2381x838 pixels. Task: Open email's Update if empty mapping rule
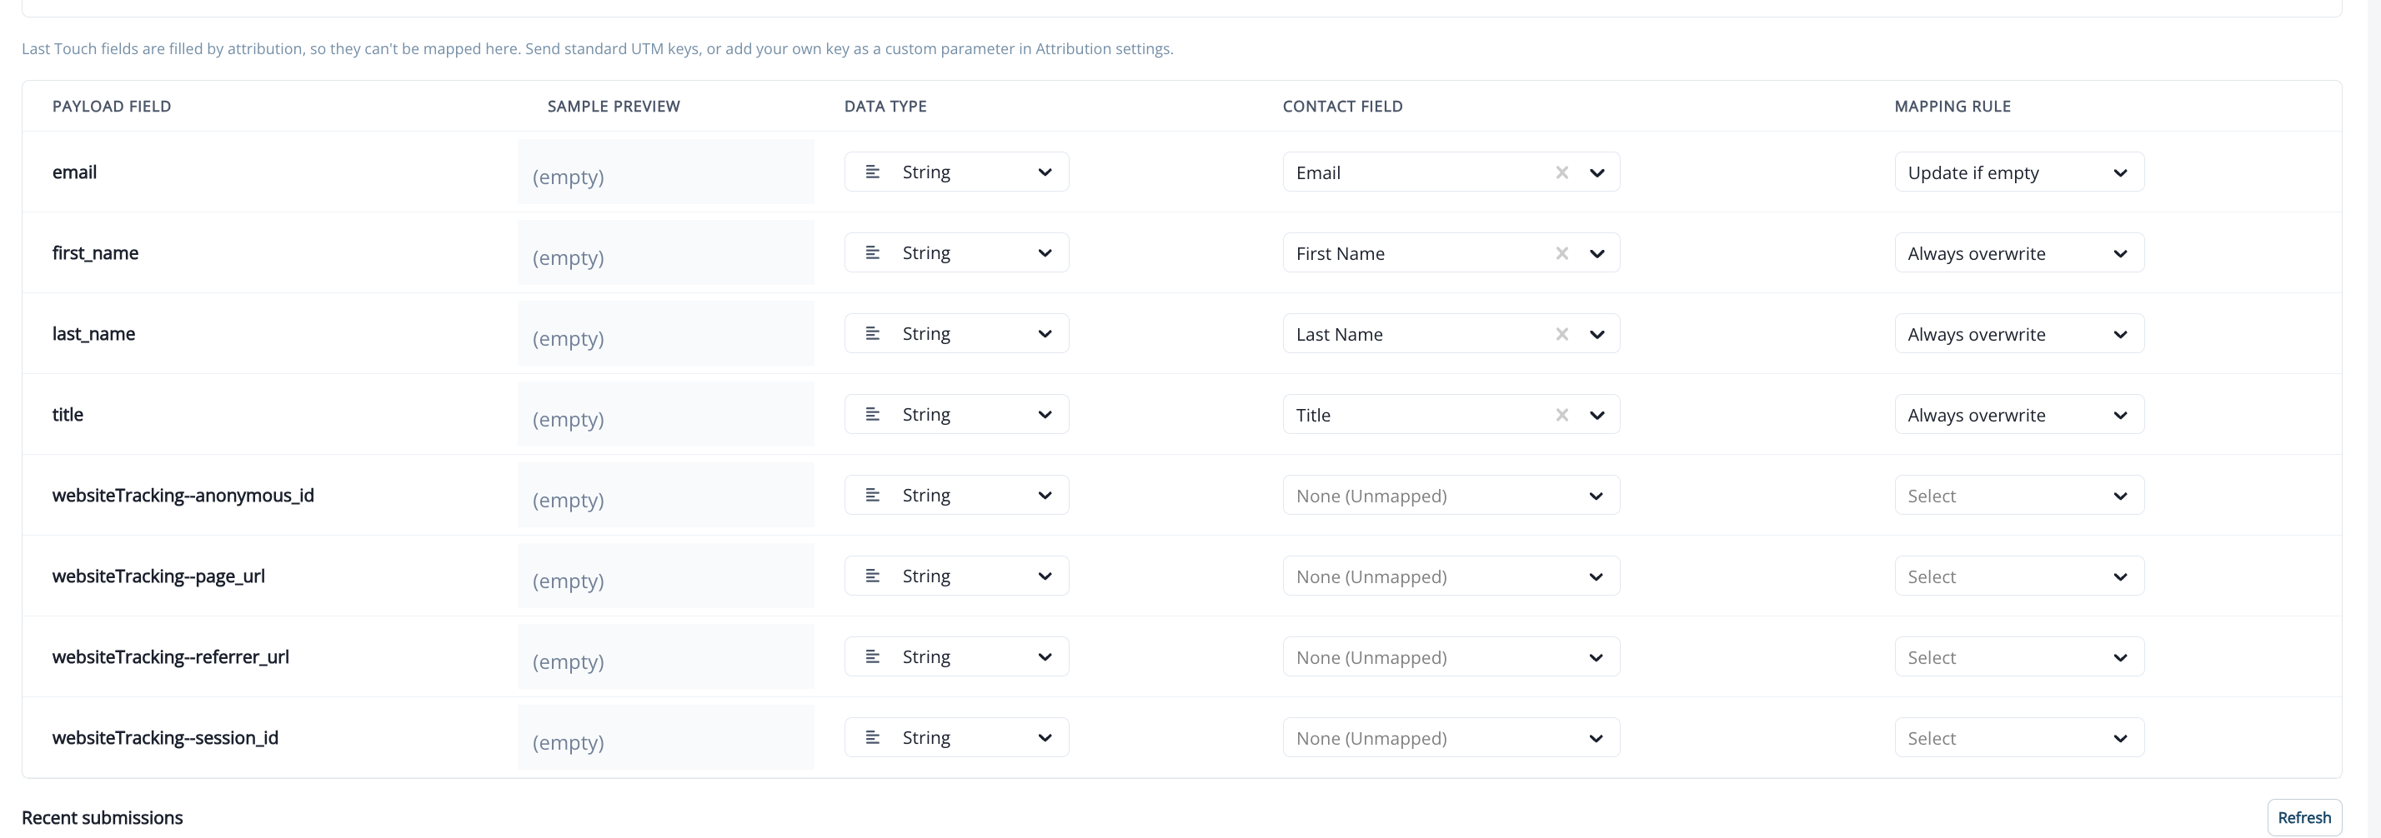pos(2018,172)
